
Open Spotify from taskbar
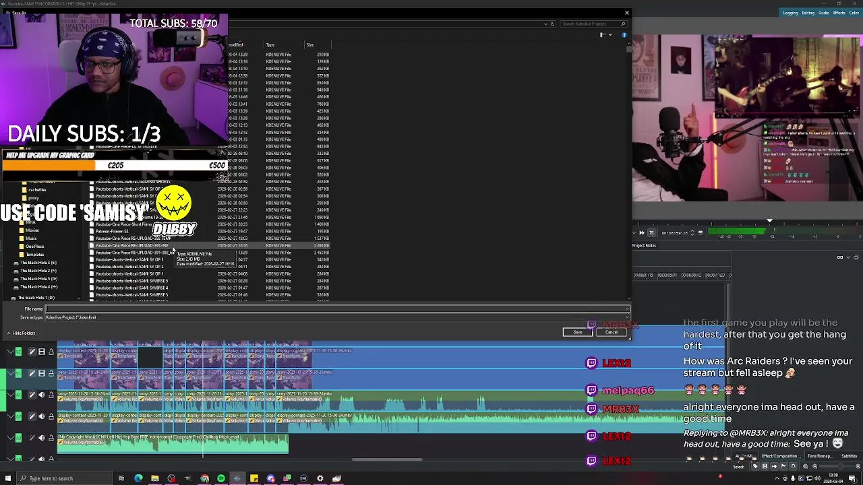point(220,478)
